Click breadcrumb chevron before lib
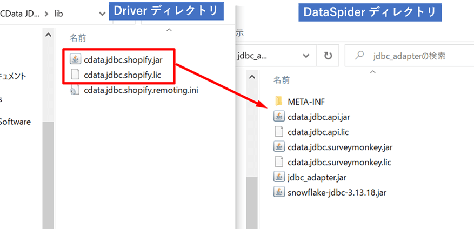The width and height of the screenshot is (474, 229). tap(46, 14)
